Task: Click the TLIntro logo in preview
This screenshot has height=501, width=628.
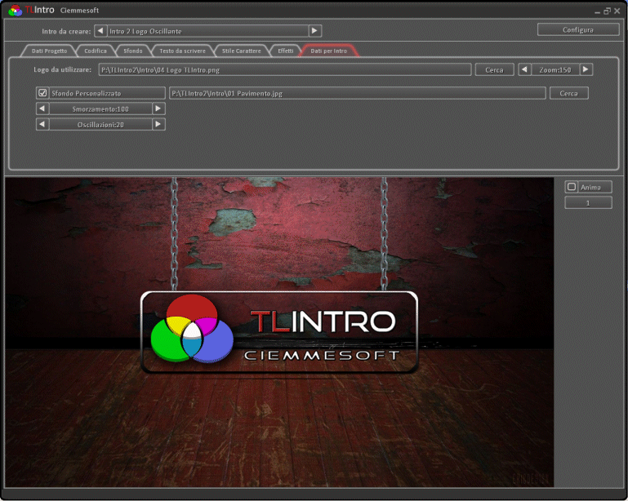Action: coord(279,332)
